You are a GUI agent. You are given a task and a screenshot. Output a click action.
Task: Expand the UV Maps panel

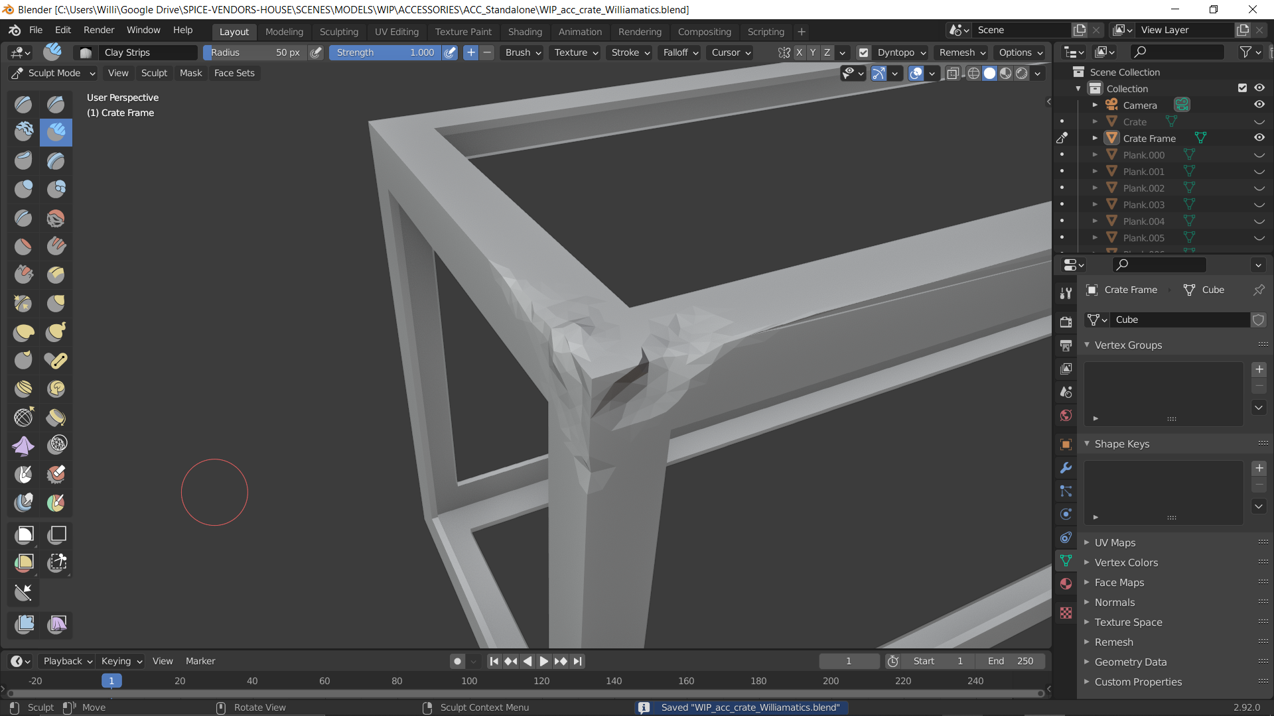[x=1115, y=542]
